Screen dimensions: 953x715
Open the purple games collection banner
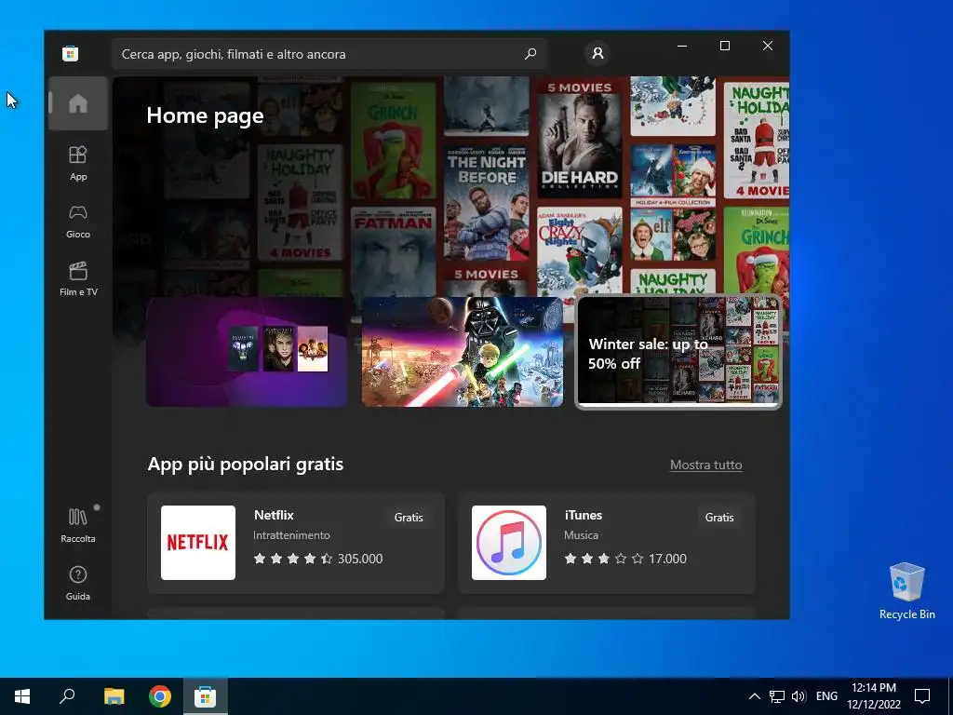click(x=247, y=351)
